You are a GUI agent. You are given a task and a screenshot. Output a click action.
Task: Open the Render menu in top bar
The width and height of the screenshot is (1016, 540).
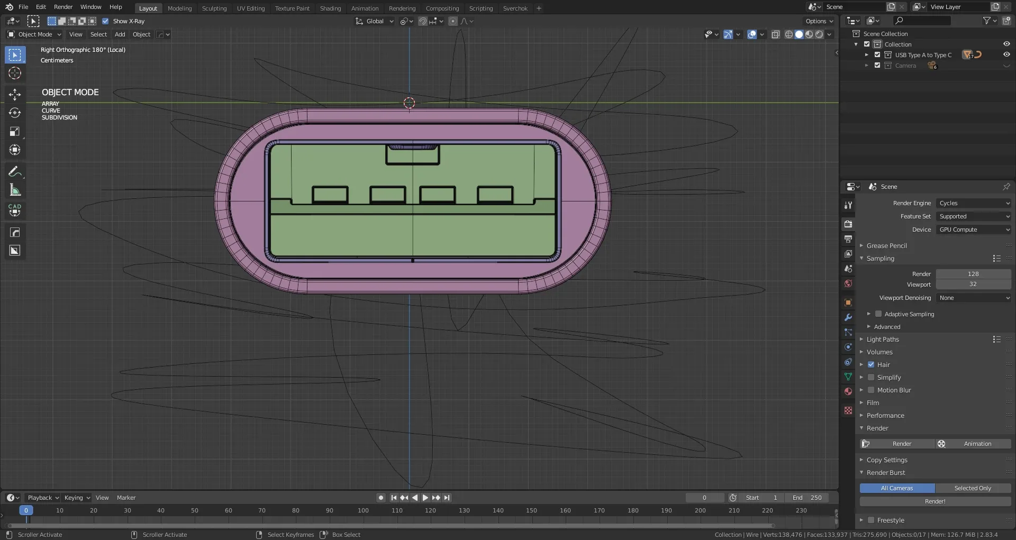coord(63,7)
